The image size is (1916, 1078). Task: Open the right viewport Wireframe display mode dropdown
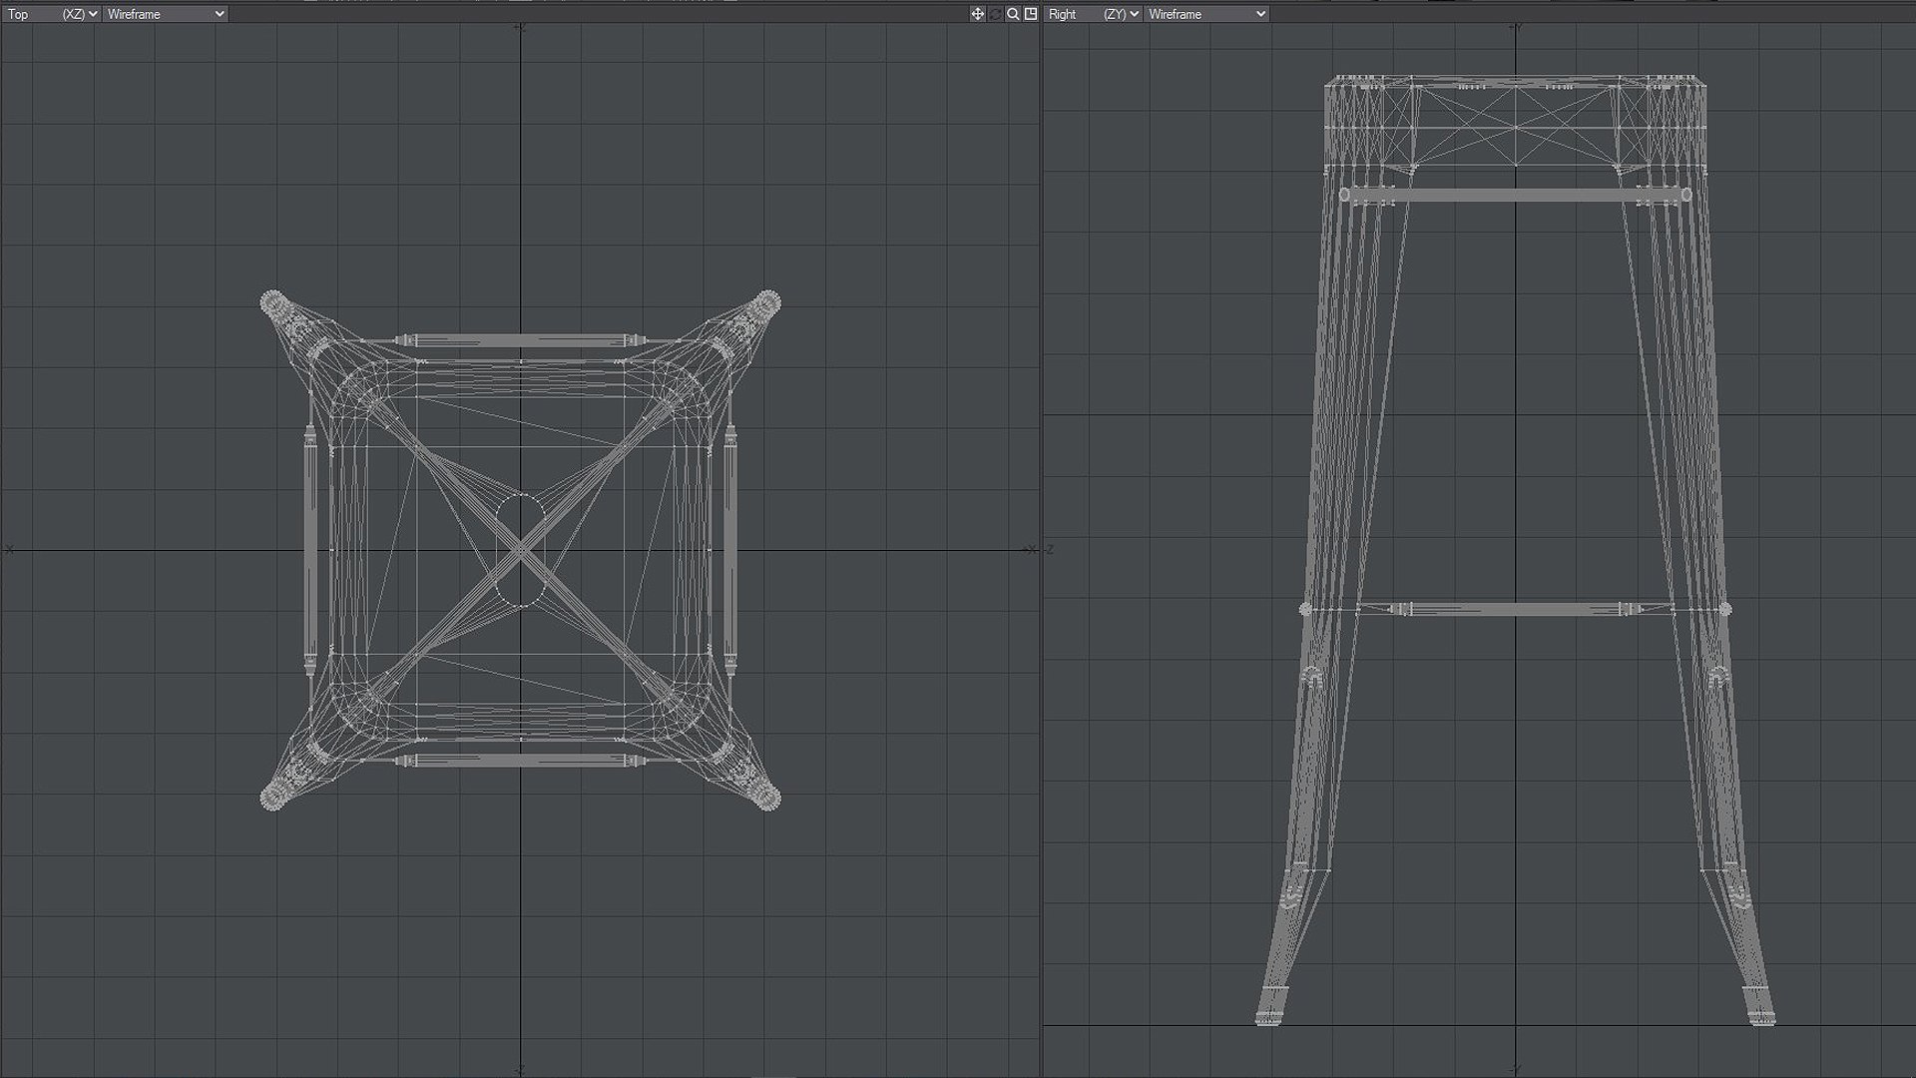coord(1206,14)
